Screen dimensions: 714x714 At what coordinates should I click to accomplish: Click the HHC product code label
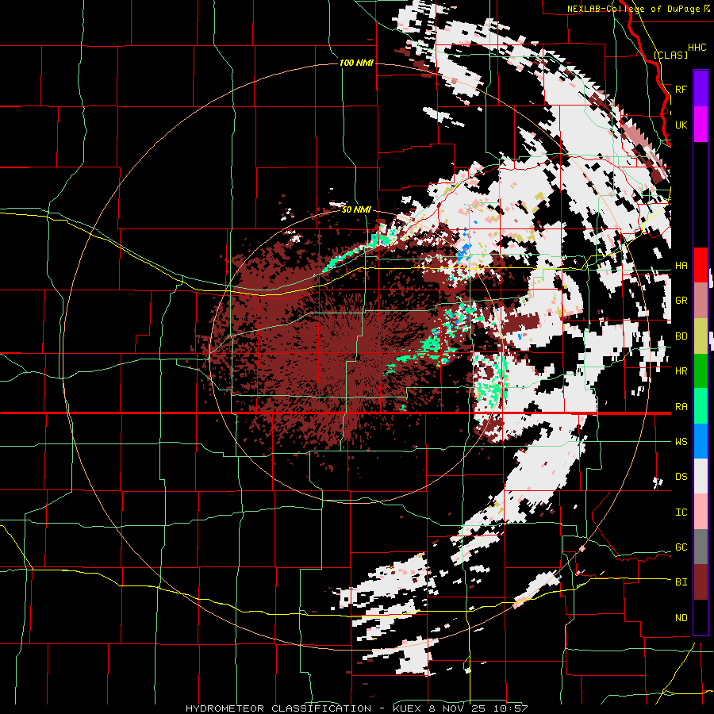[x=697, y=48]
